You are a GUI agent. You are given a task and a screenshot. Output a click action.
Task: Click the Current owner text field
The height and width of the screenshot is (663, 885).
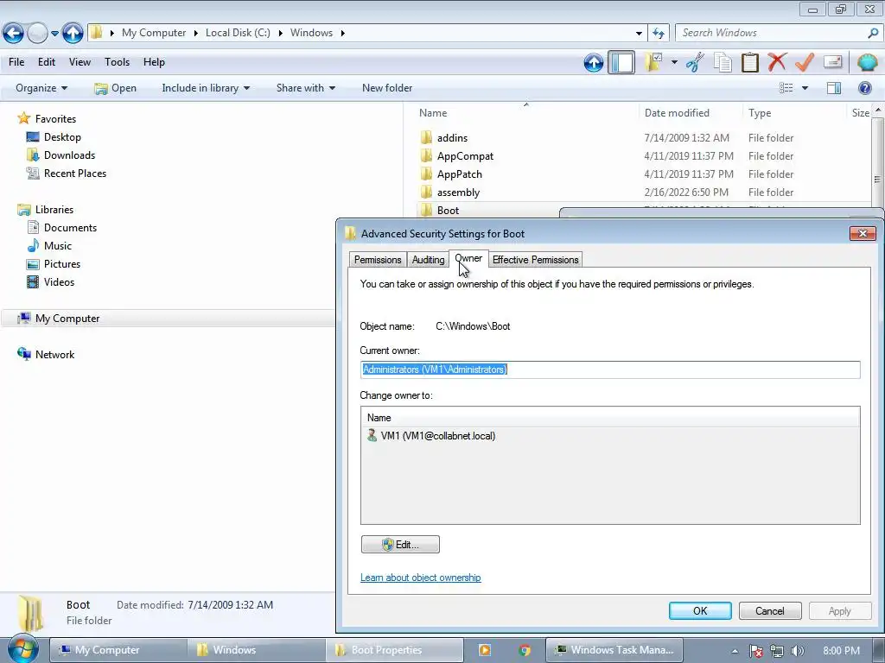click(x=610, y=369)
